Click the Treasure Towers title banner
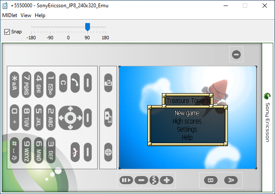275x194 pixels. 188,100
